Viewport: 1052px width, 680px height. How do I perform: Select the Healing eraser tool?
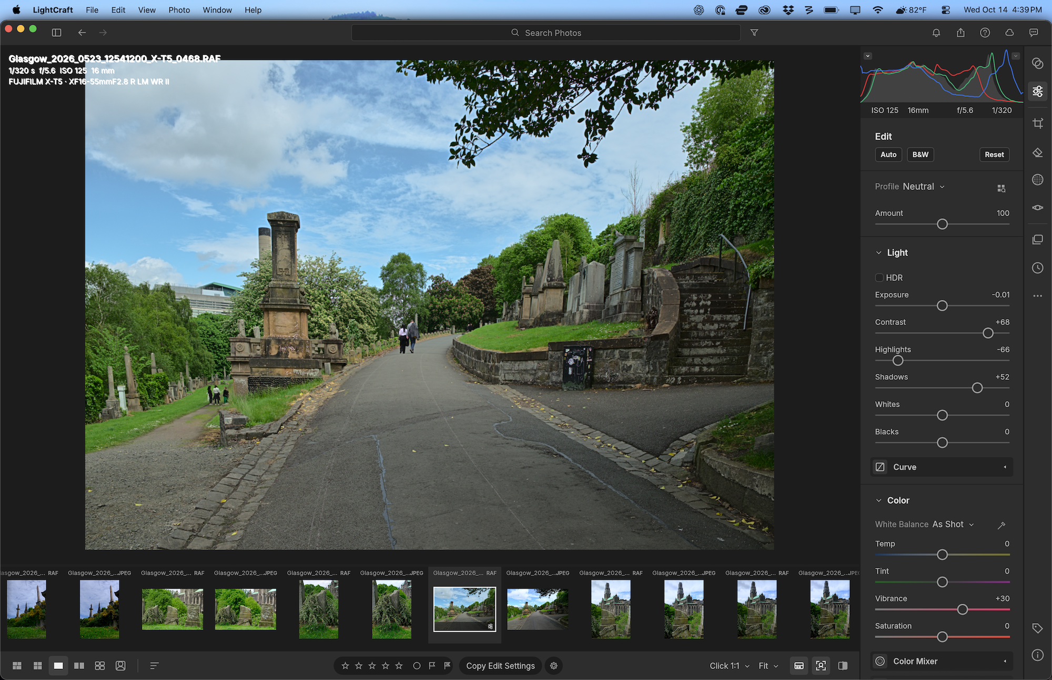[x=1037, y=153]
